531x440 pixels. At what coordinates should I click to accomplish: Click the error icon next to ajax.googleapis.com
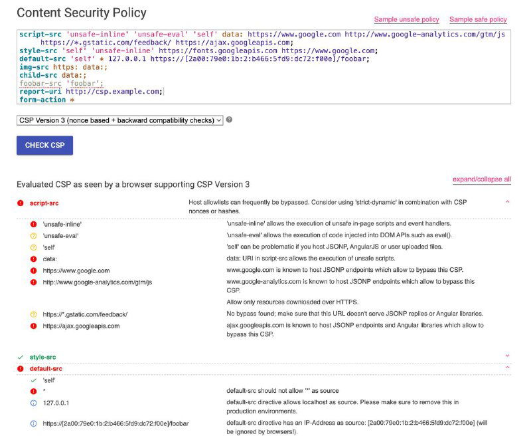point(33,326)
